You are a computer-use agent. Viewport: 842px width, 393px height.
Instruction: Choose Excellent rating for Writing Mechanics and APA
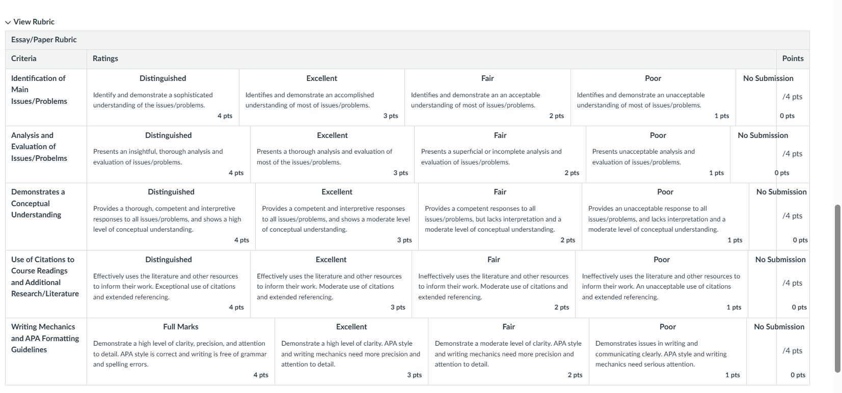click(x=351, y=351)
